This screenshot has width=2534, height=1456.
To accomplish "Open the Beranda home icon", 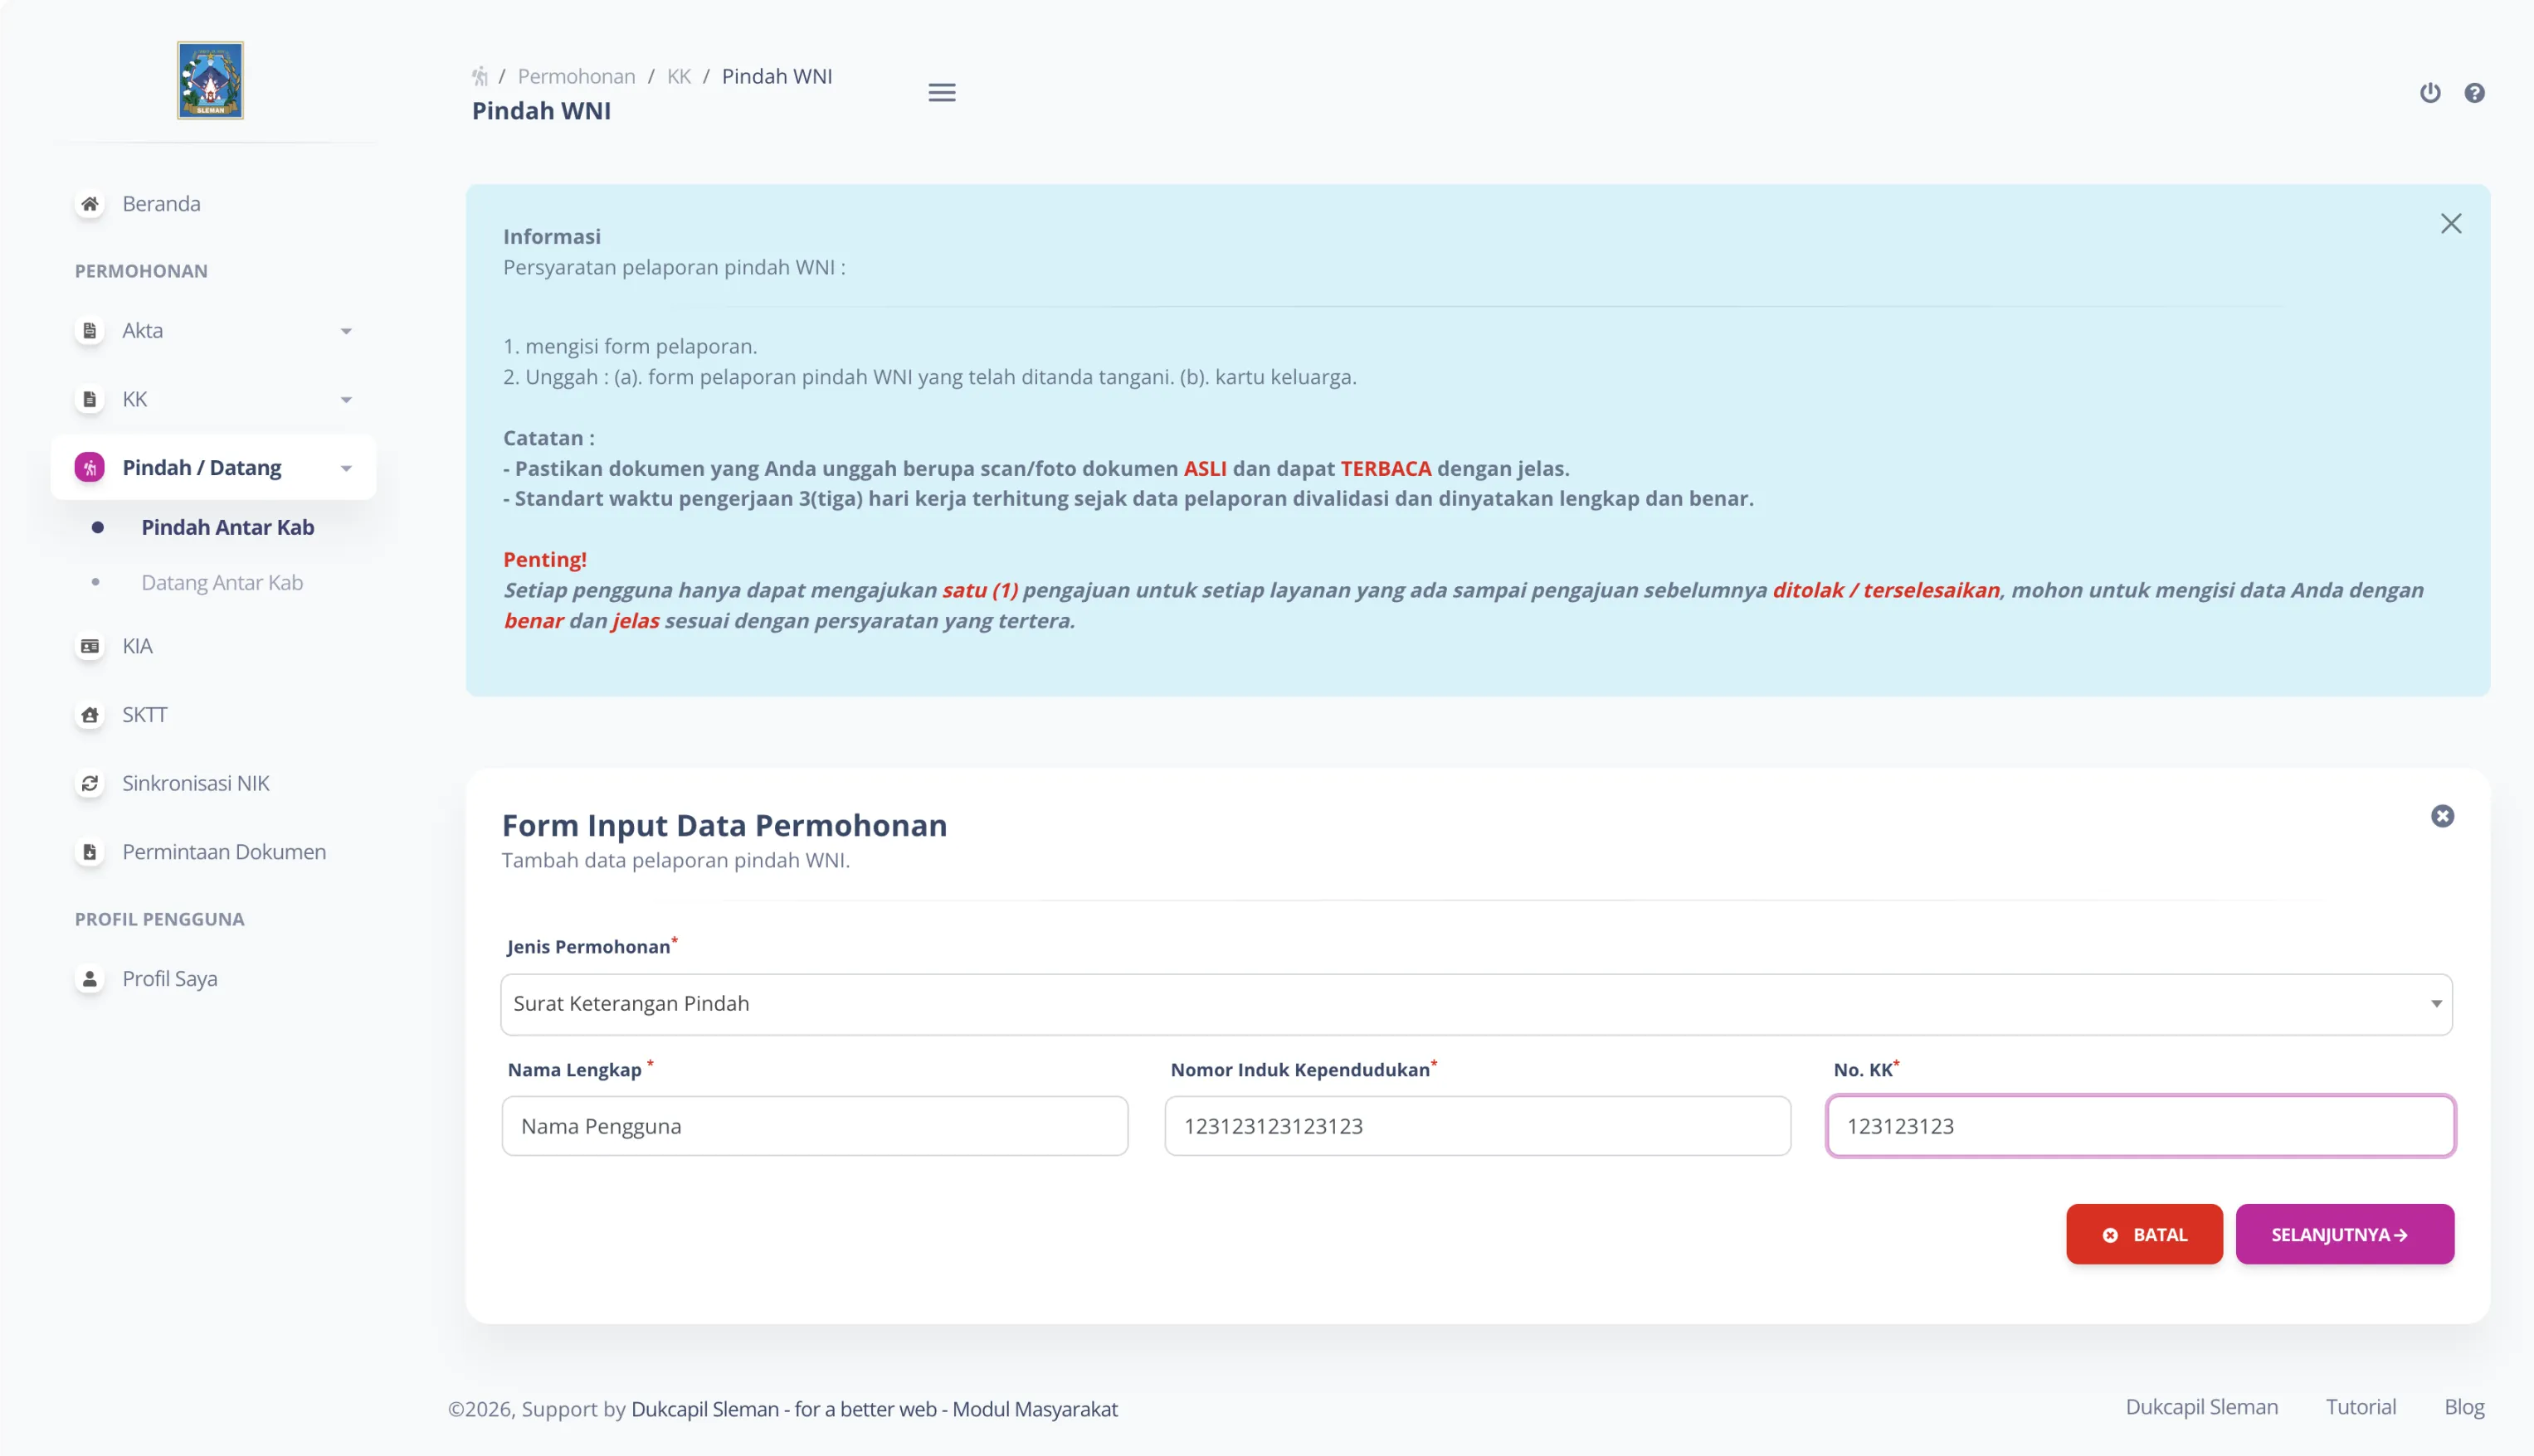I will pyautogui.click(x=90, y=202).
